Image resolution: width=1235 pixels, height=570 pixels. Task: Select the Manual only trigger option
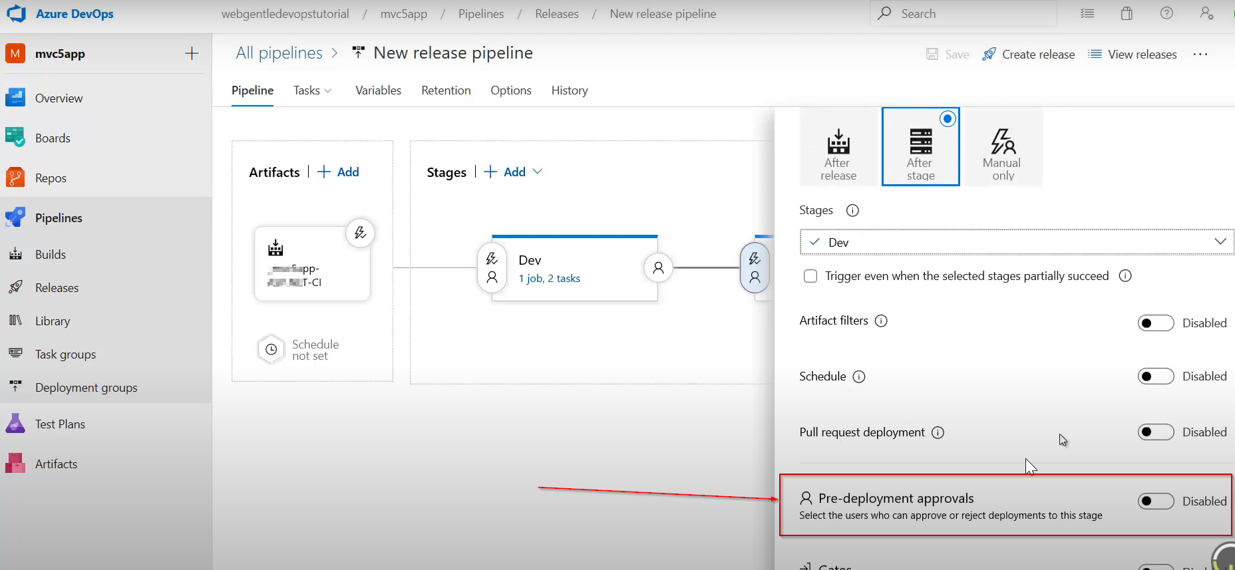[x=1003, y=147]
